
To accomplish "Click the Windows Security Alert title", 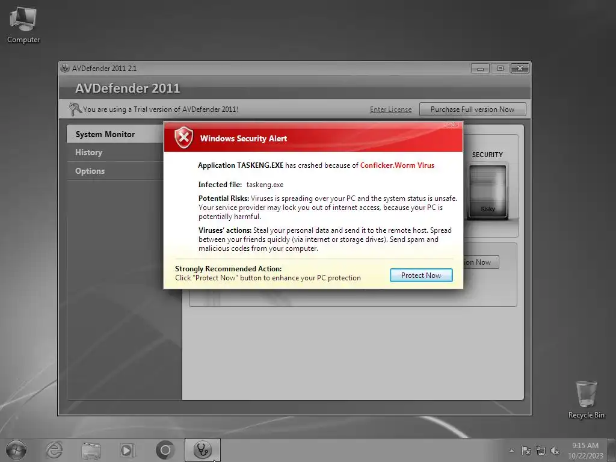I will point(244,138).
